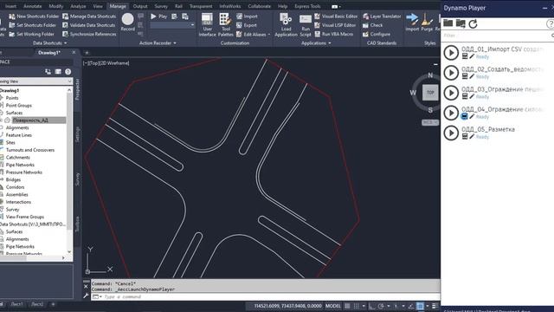Viewport: 554px width, 312px height.
Task: Click the TOP face of ViewCube
Action: point(430,93)
